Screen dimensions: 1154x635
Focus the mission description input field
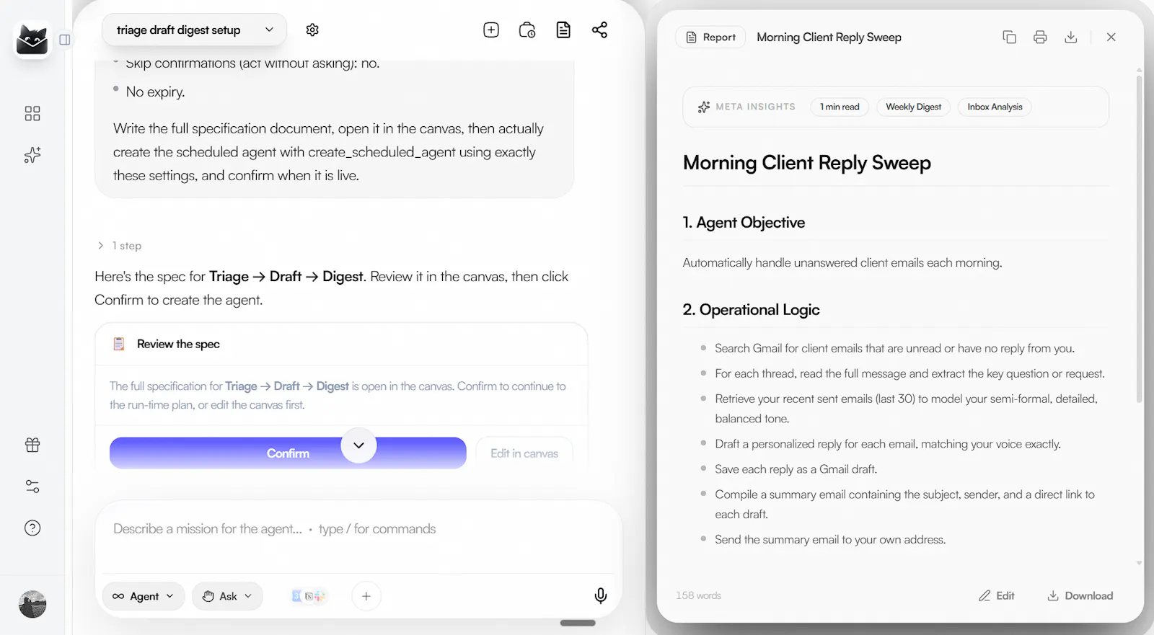[358, 529]
